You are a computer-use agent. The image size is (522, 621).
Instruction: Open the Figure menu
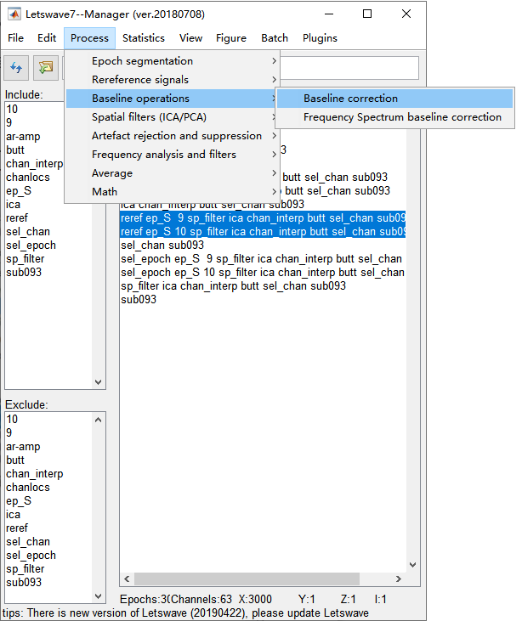click(231, 38)
